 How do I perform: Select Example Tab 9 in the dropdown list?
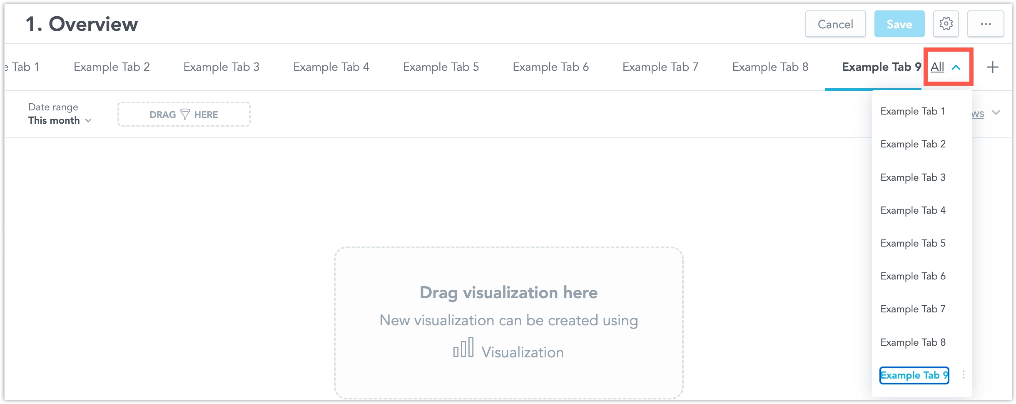(914, 375)
